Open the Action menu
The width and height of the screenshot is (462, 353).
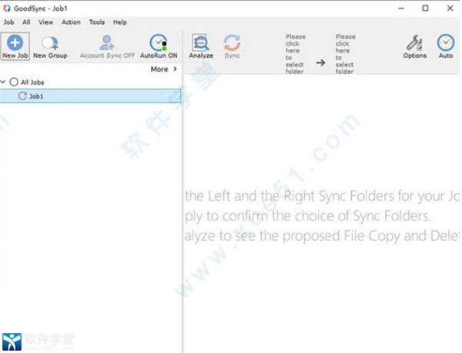pos(71,22)
